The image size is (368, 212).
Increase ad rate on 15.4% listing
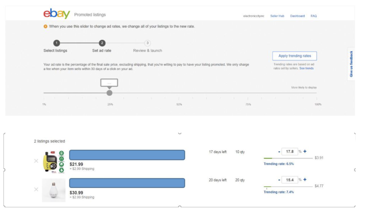coord(305,180)
